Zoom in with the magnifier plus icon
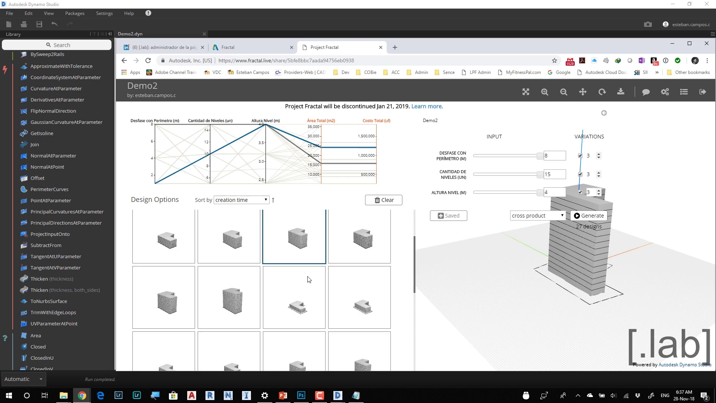The height and width of the screenshot is (403, 716). coord(545,92)
